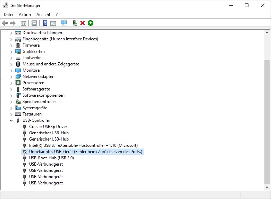The height and width of the screenshot is (199, 271).
Task: Expand the Firmware node
Action: tap(11, 46)
